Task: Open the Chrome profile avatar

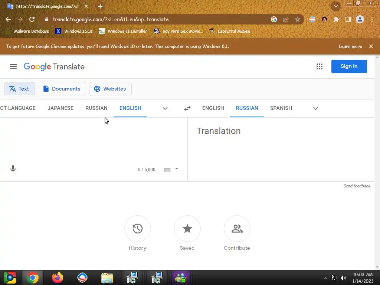Action: [360, 19]
